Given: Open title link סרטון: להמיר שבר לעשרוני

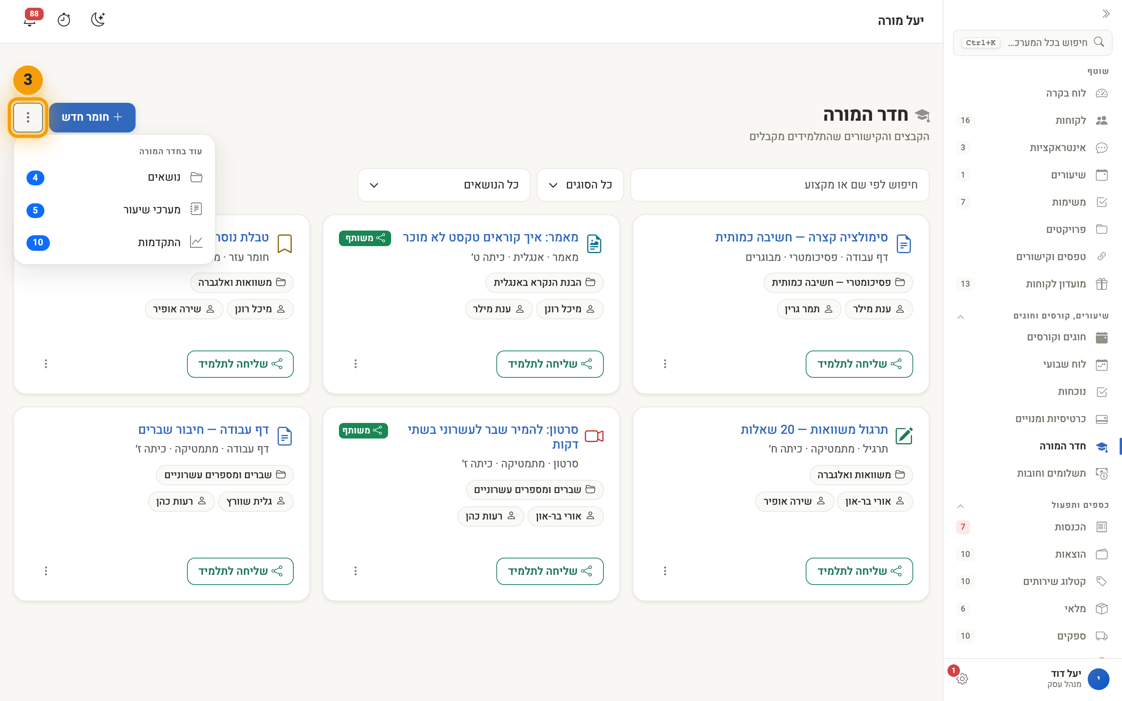Looking at the screenshot, I should 493,437.
